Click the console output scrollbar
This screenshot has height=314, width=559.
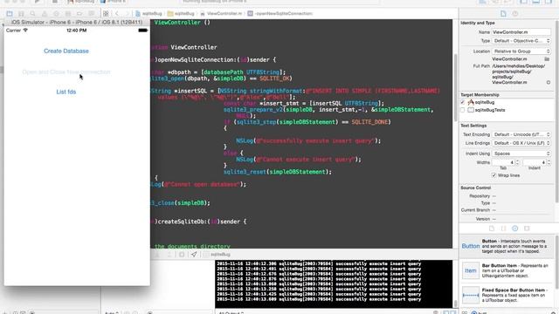tap(455, 304)
